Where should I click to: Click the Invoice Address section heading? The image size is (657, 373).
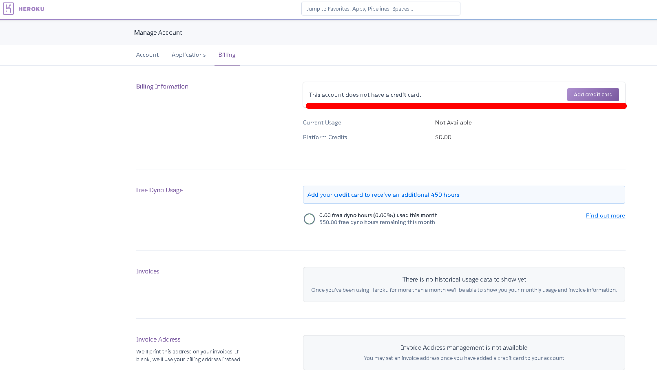(158, 340)
